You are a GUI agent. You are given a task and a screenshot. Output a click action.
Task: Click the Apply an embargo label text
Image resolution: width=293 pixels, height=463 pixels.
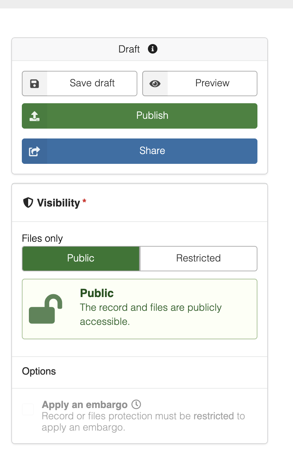(x=85, y=405)
